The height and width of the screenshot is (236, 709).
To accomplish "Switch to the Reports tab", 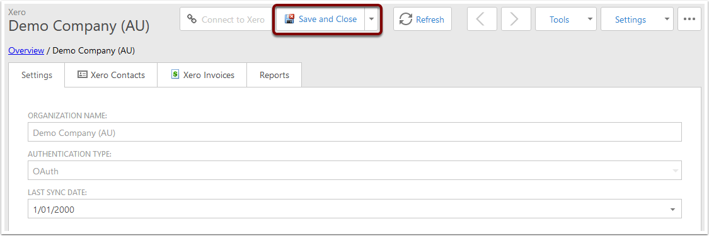I will click(x=274, y=75).
